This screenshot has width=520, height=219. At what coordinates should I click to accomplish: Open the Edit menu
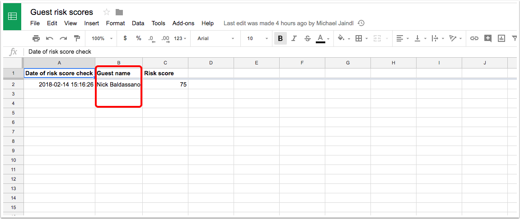52,23
